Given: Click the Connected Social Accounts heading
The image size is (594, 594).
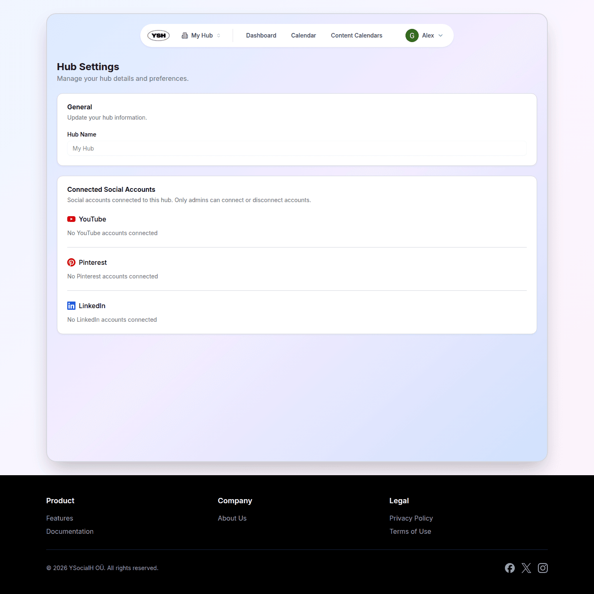Looking at the screenshot, I should click(111, 189).
